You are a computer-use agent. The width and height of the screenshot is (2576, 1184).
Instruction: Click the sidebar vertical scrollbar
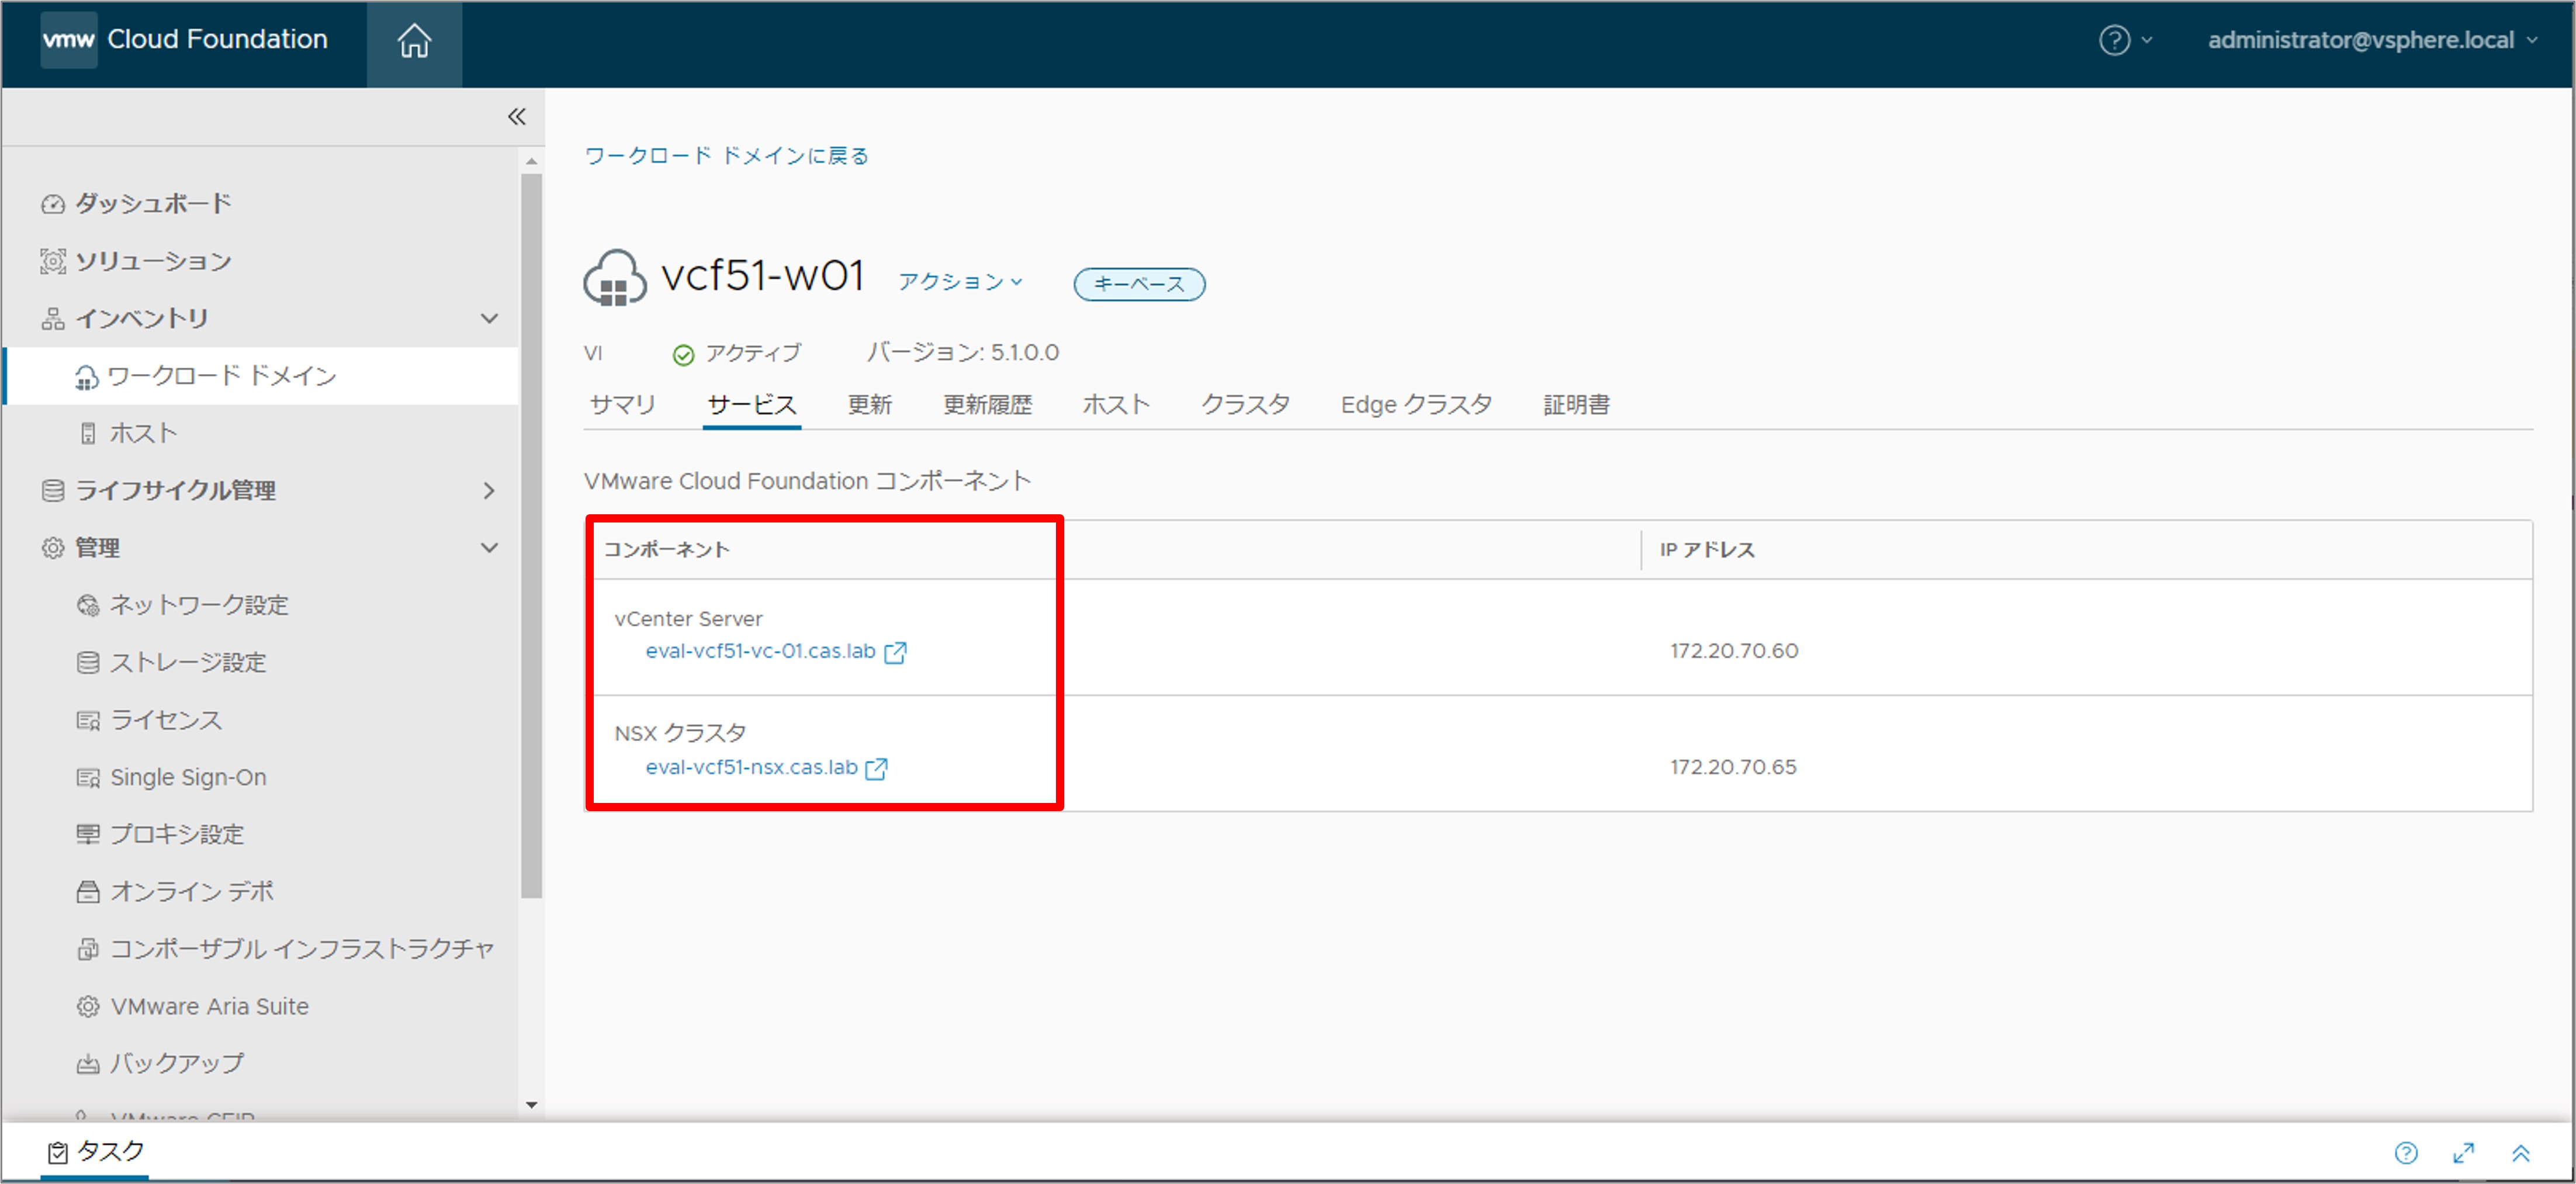pyautogui.click(x=531, y=536)
